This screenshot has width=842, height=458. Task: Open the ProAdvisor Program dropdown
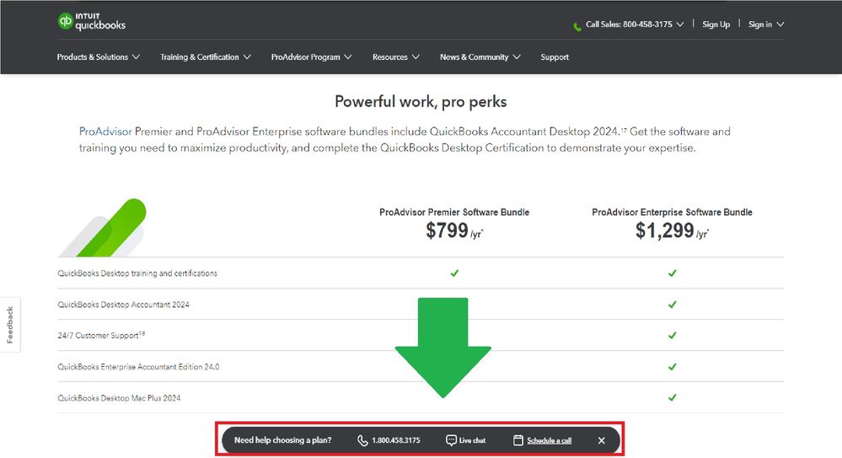[x=311, y=57]
